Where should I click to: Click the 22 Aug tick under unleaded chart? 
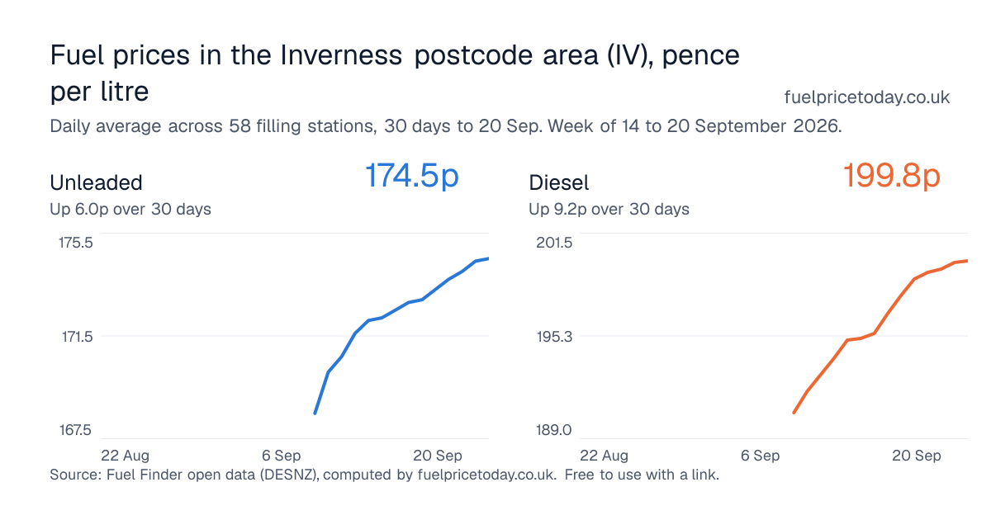coord(125,456)
